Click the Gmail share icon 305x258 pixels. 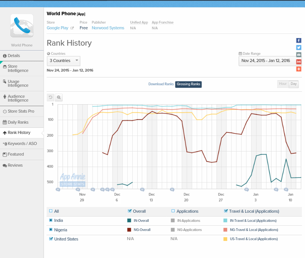click(299, 62)
